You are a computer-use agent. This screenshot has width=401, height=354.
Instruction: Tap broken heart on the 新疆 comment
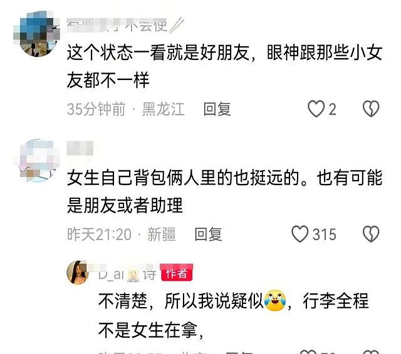(371, 234)
